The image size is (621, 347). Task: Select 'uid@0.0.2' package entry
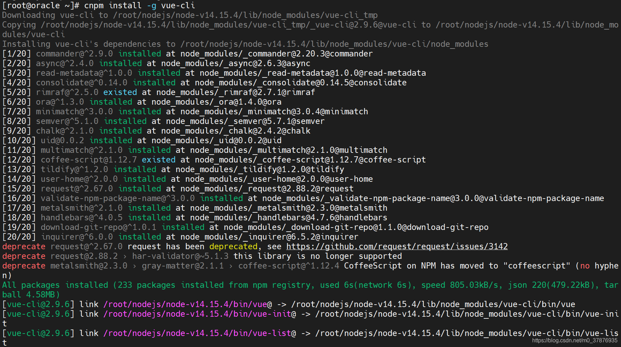point(62,140)
